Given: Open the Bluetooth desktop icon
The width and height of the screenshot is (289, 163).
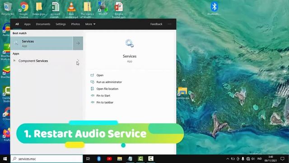Looking at the screenshot, I should tap(214, 9).
